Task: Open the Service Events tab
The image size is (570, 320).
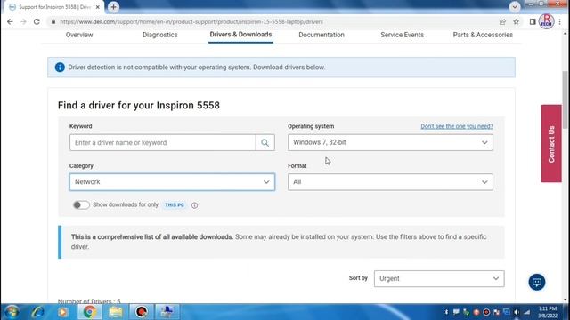Action: 402,35
